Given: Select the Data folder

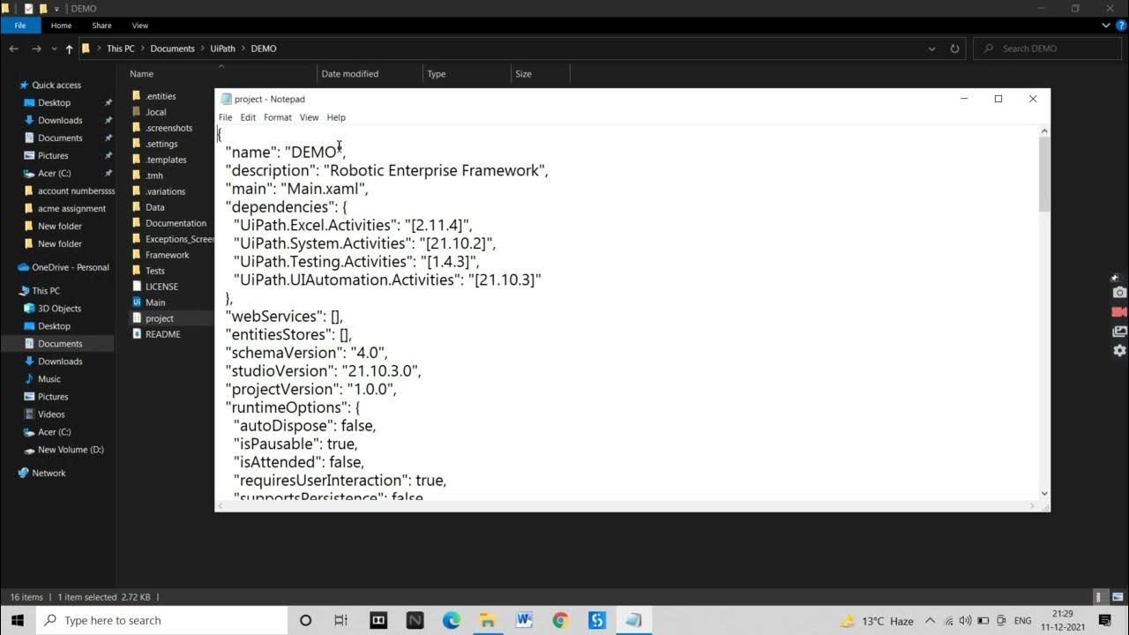Looking at the screenshot, I should tap(154, 207).
